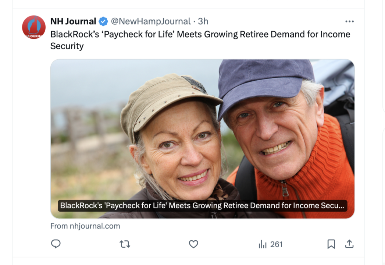Open the 3h timestamp permalink

(x=203, y=21)
